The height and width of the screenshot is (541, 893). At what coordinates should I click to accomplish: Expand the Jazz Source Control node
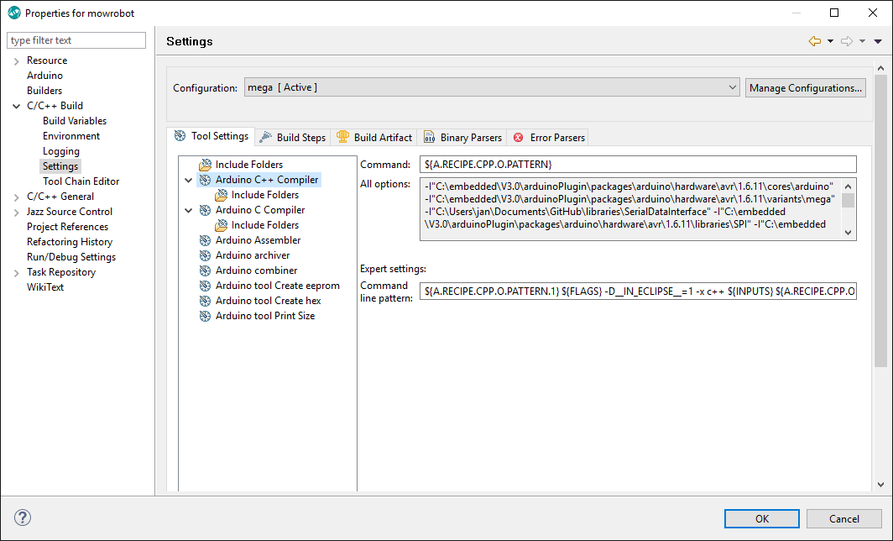point(17,212)
